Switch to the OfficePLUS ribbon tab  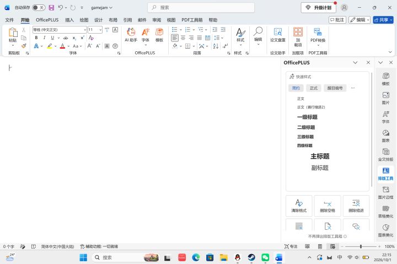click(47, 20)
